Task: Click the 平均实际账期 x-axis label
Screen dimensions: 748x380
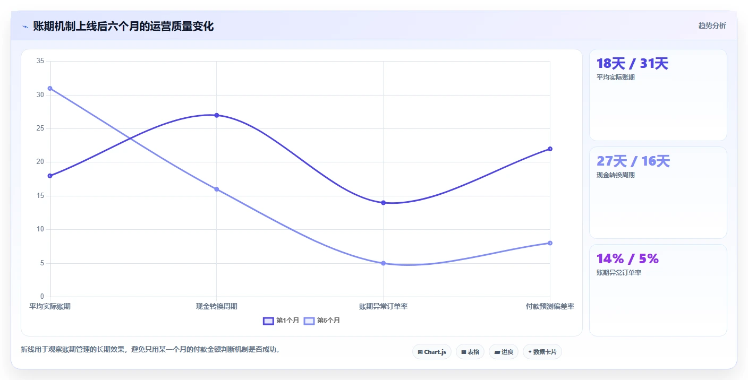Action: (x=50, y=306)
